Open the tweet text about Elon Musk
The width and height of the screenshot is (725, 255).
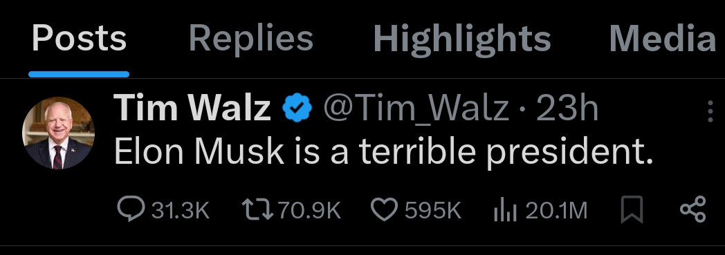pyautogui.click(x=383, y=152)
